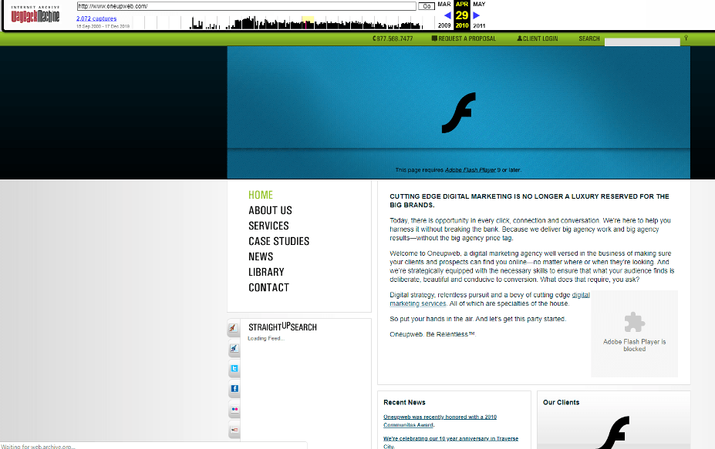
Task: Go to previous capture with left blue arrow
Action: [447, 15]
